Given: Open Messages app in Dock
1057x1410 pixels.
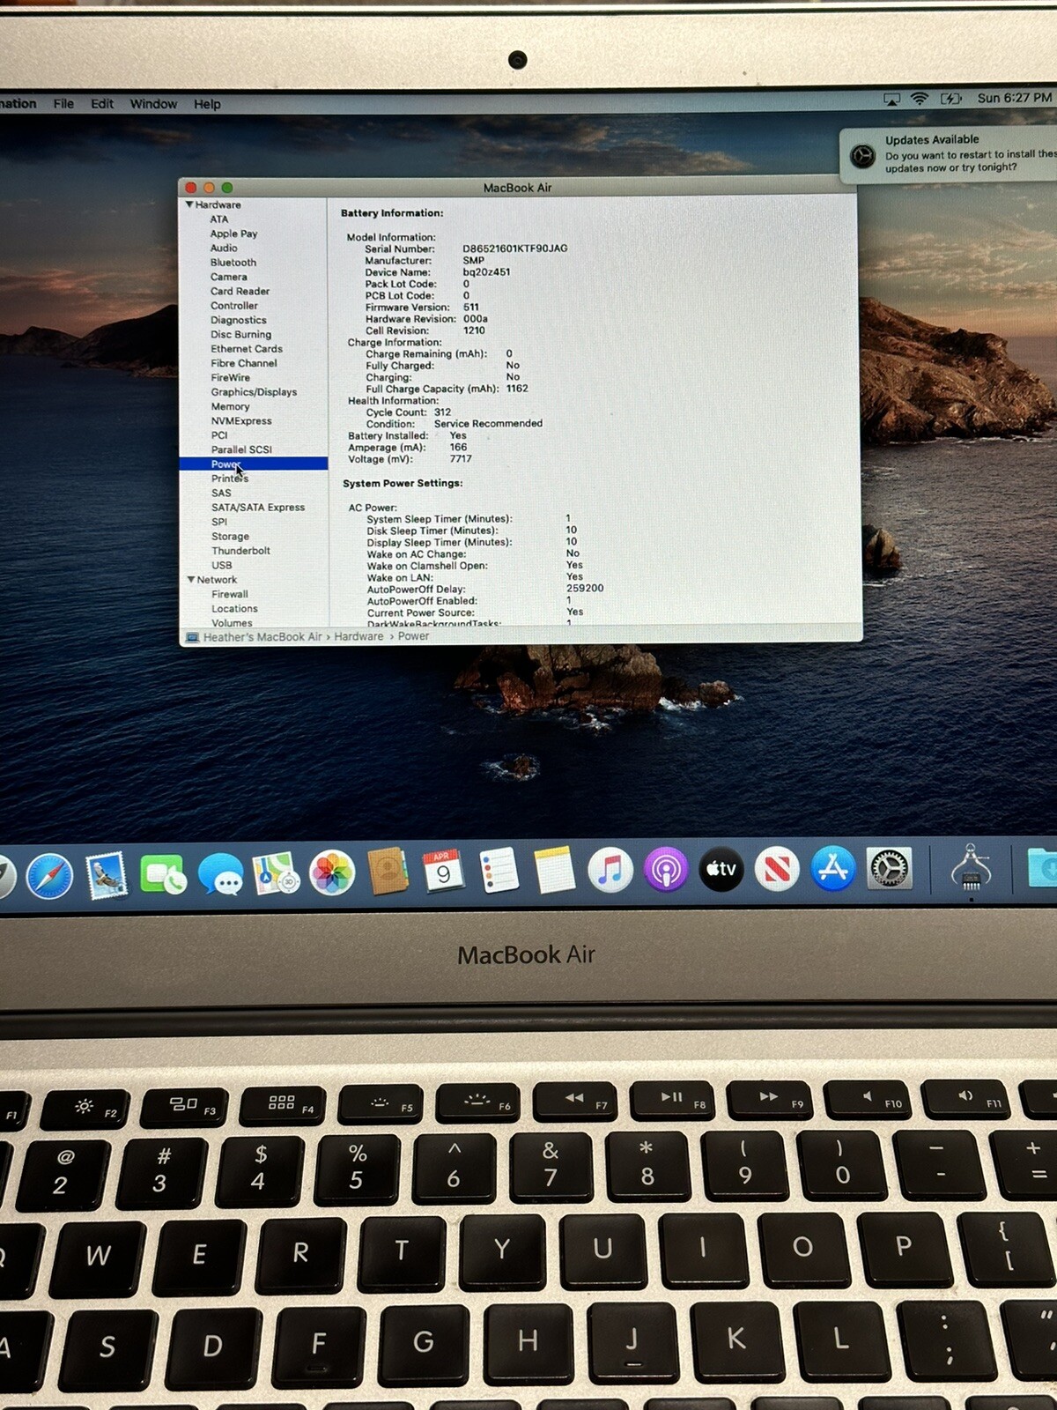Looking at the screenshot, I should pyautogui.click(x=220, y=874).
